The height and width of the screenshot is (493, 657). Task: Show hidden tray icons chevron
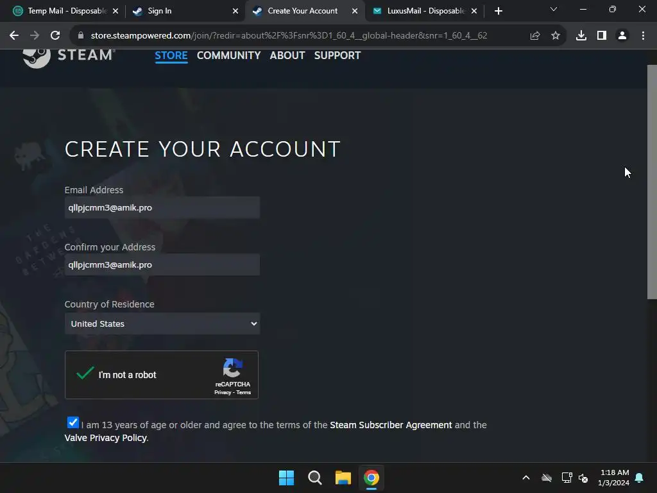tap(526, 478)
